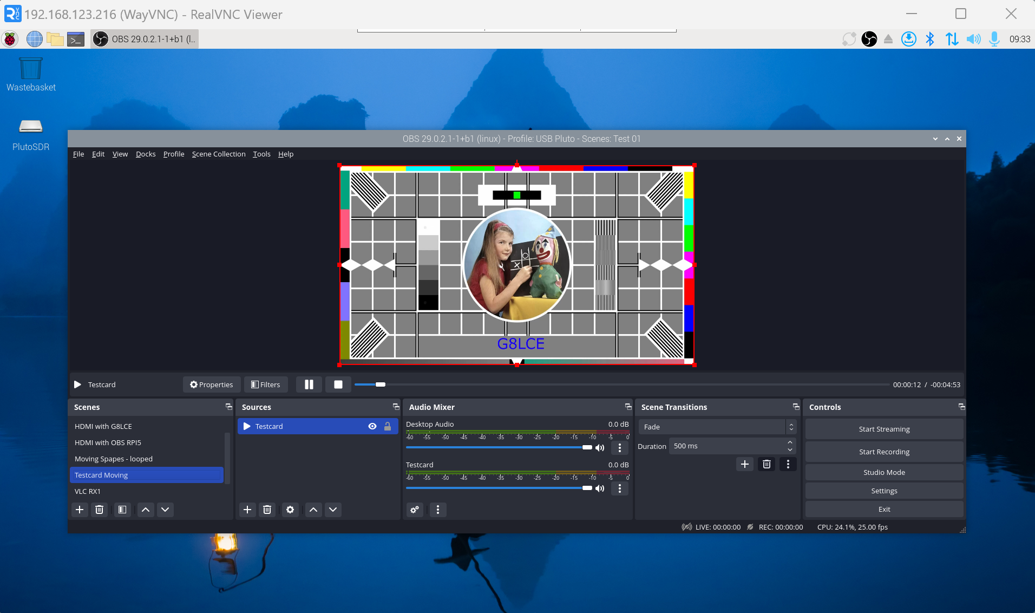Move source down arrow in Sources dock
Viewport: 1035px width, 613px height.
(x=333, y=510)
